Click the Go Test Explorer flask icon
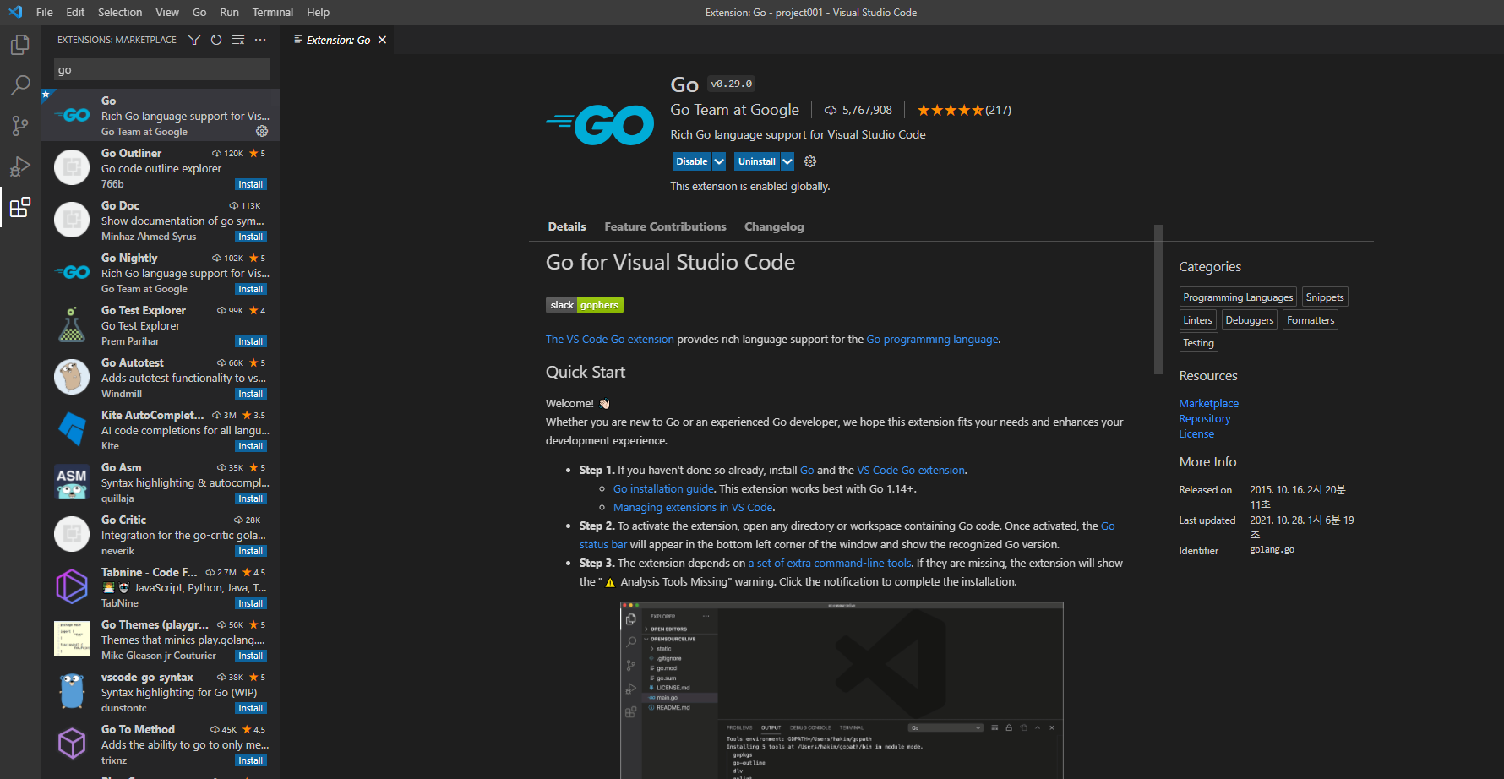Screen dimensions: 1504x779 coord(72,324)
